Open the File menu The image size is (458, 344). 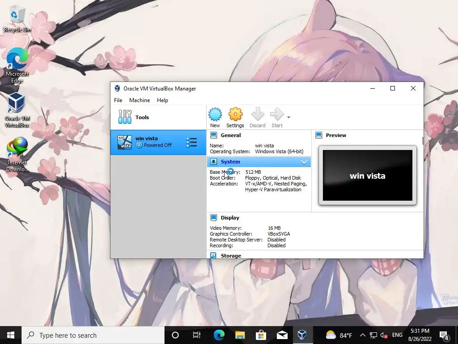point(118,100)
